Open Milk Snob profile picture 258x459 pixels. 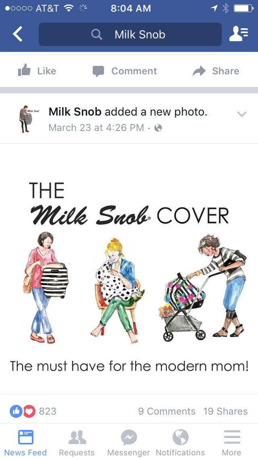coord(29,119)
